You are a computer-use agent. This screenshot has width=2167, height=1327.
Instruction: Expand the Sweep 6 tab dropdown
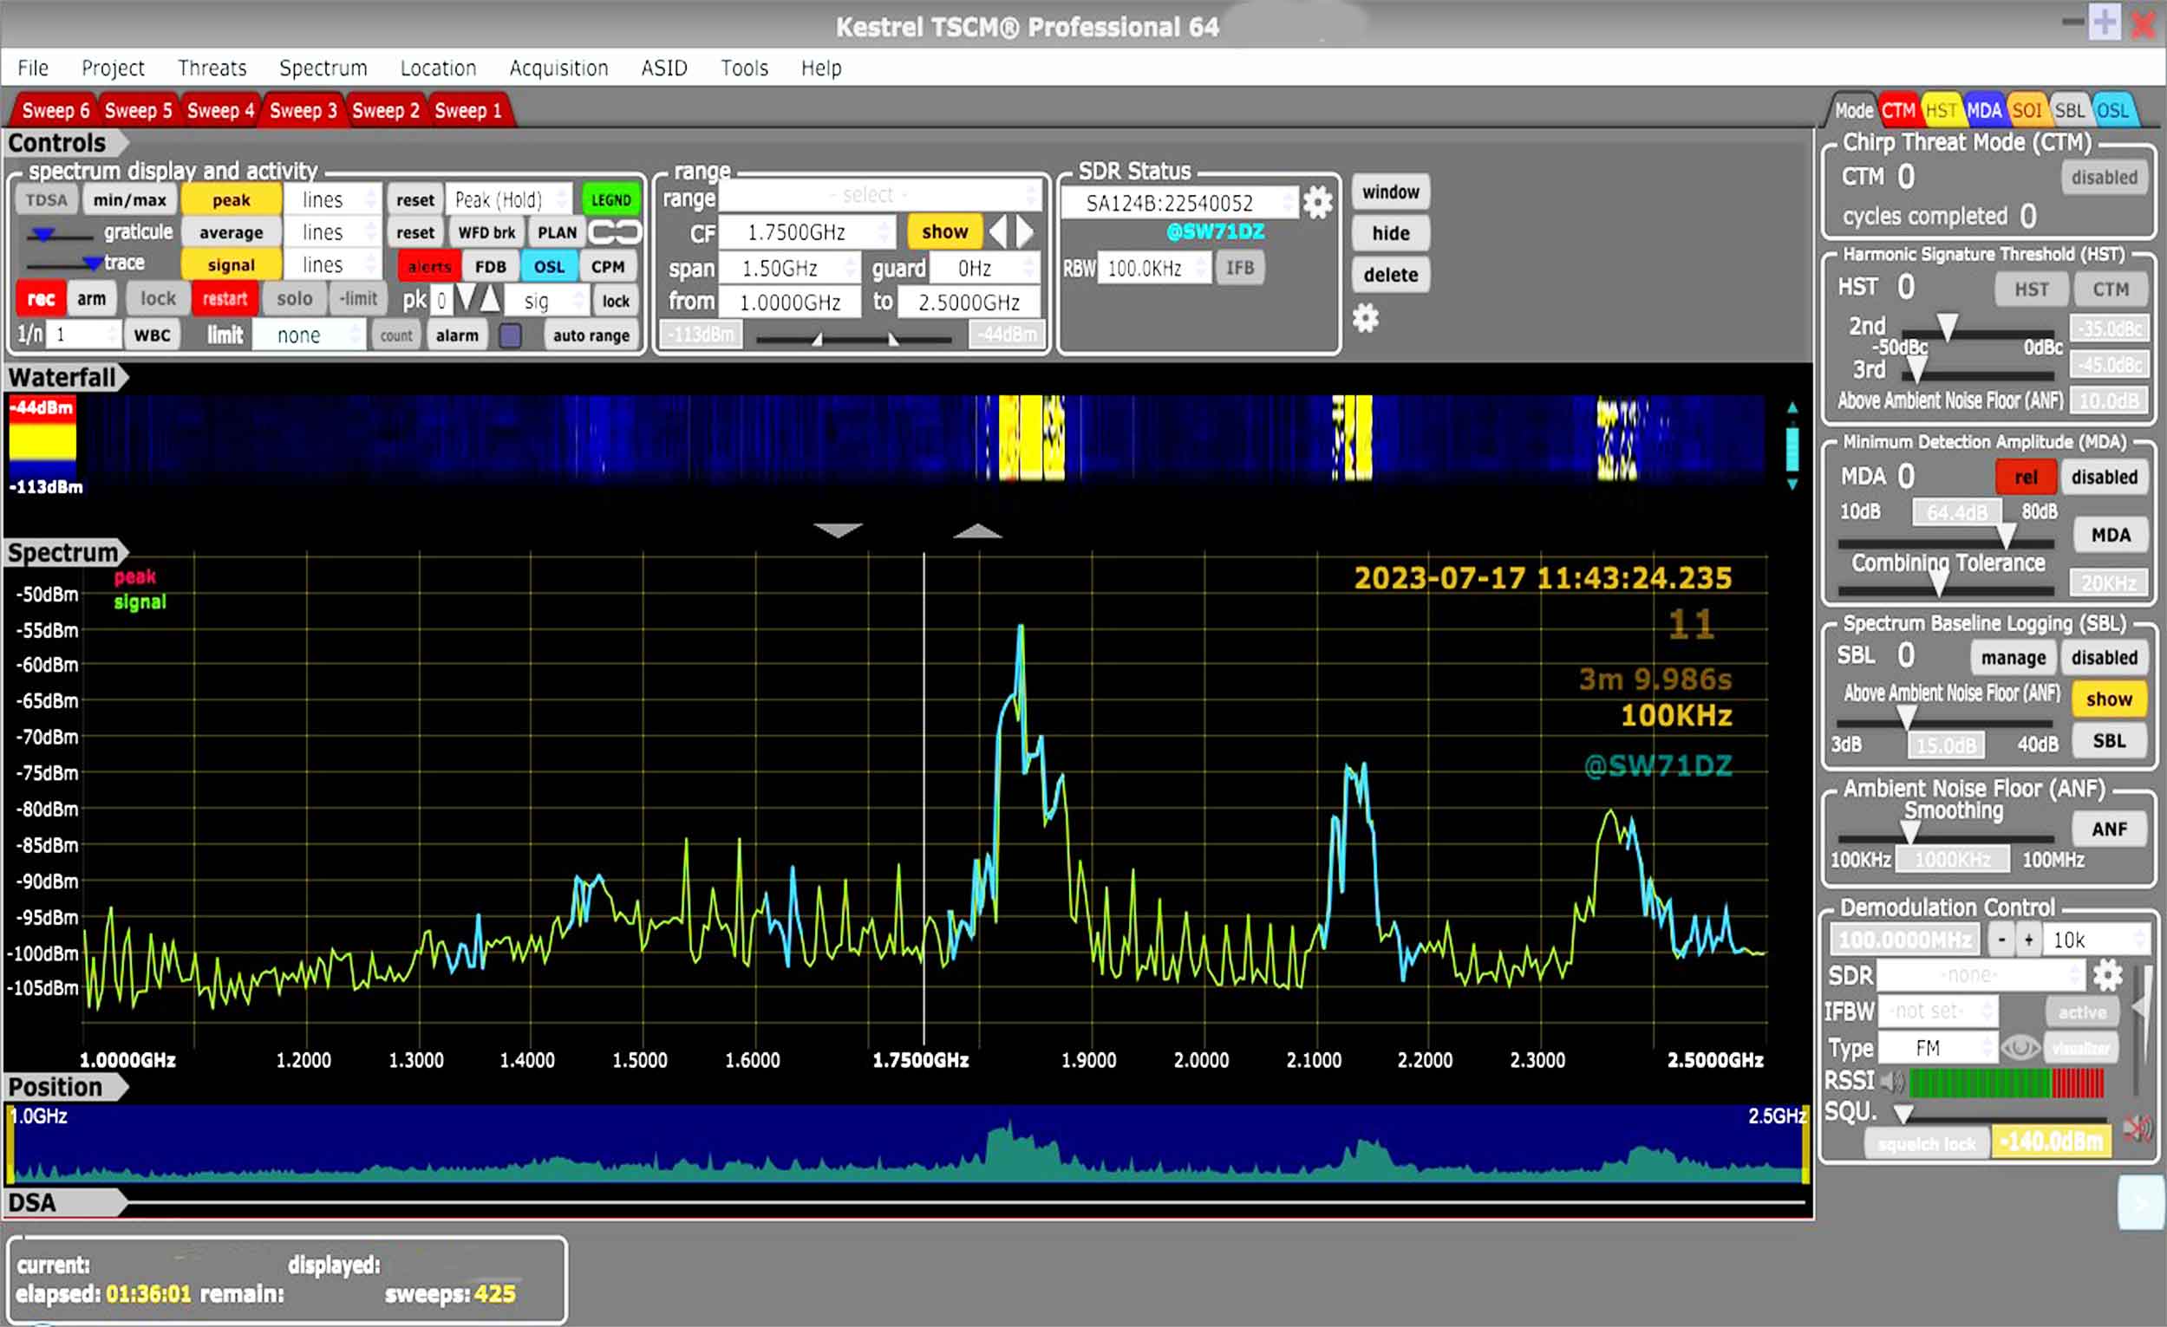tap(54, 108)
